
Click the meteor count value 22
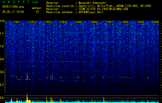pos(37,12)
